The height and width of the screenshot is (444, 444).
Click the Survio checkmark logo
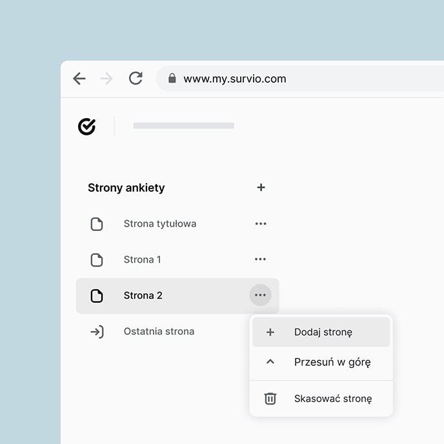86,126
